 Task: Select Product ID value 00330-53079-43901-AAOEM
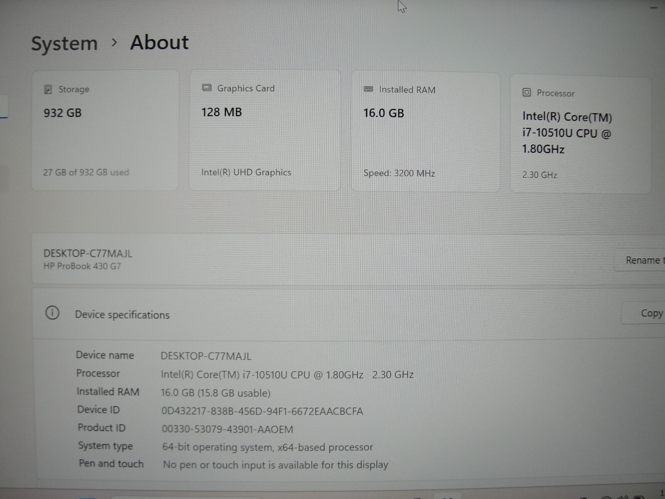[227, 429]
